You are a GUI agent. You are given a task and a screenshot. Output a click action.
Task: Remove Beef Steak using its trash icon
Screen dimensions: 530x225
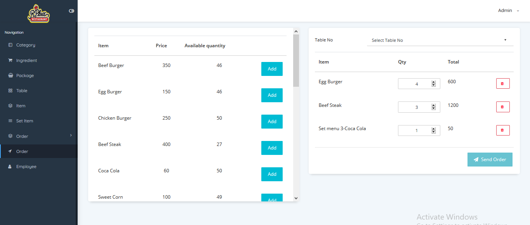[502, 107]
